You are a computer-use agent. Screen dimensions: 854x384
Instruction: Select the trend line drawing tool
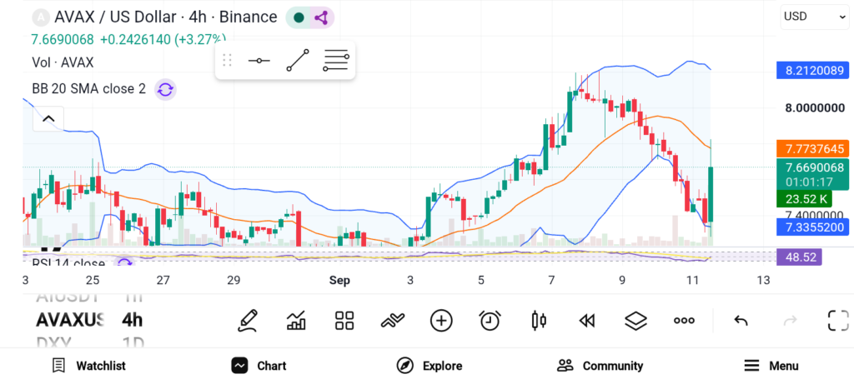298,60
